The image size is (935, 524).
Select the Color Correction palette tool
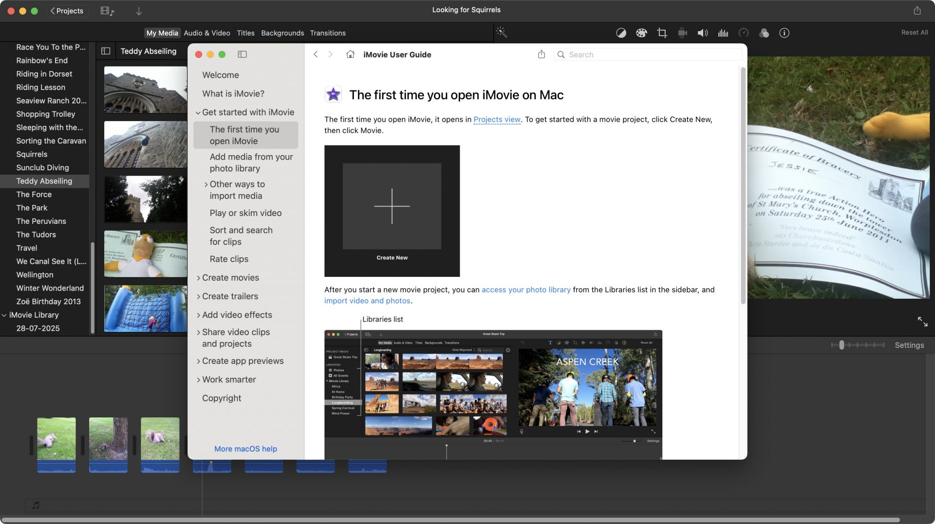click(x=641, y=33)
